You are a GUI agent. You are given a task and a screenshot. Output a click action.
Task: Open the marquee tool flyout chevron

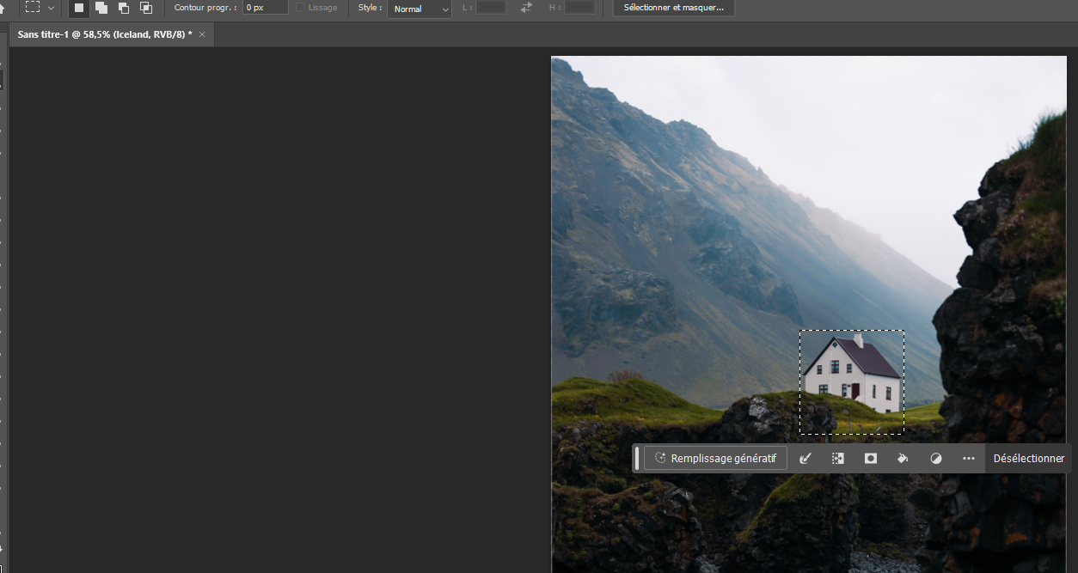click(x=50, y=8)
